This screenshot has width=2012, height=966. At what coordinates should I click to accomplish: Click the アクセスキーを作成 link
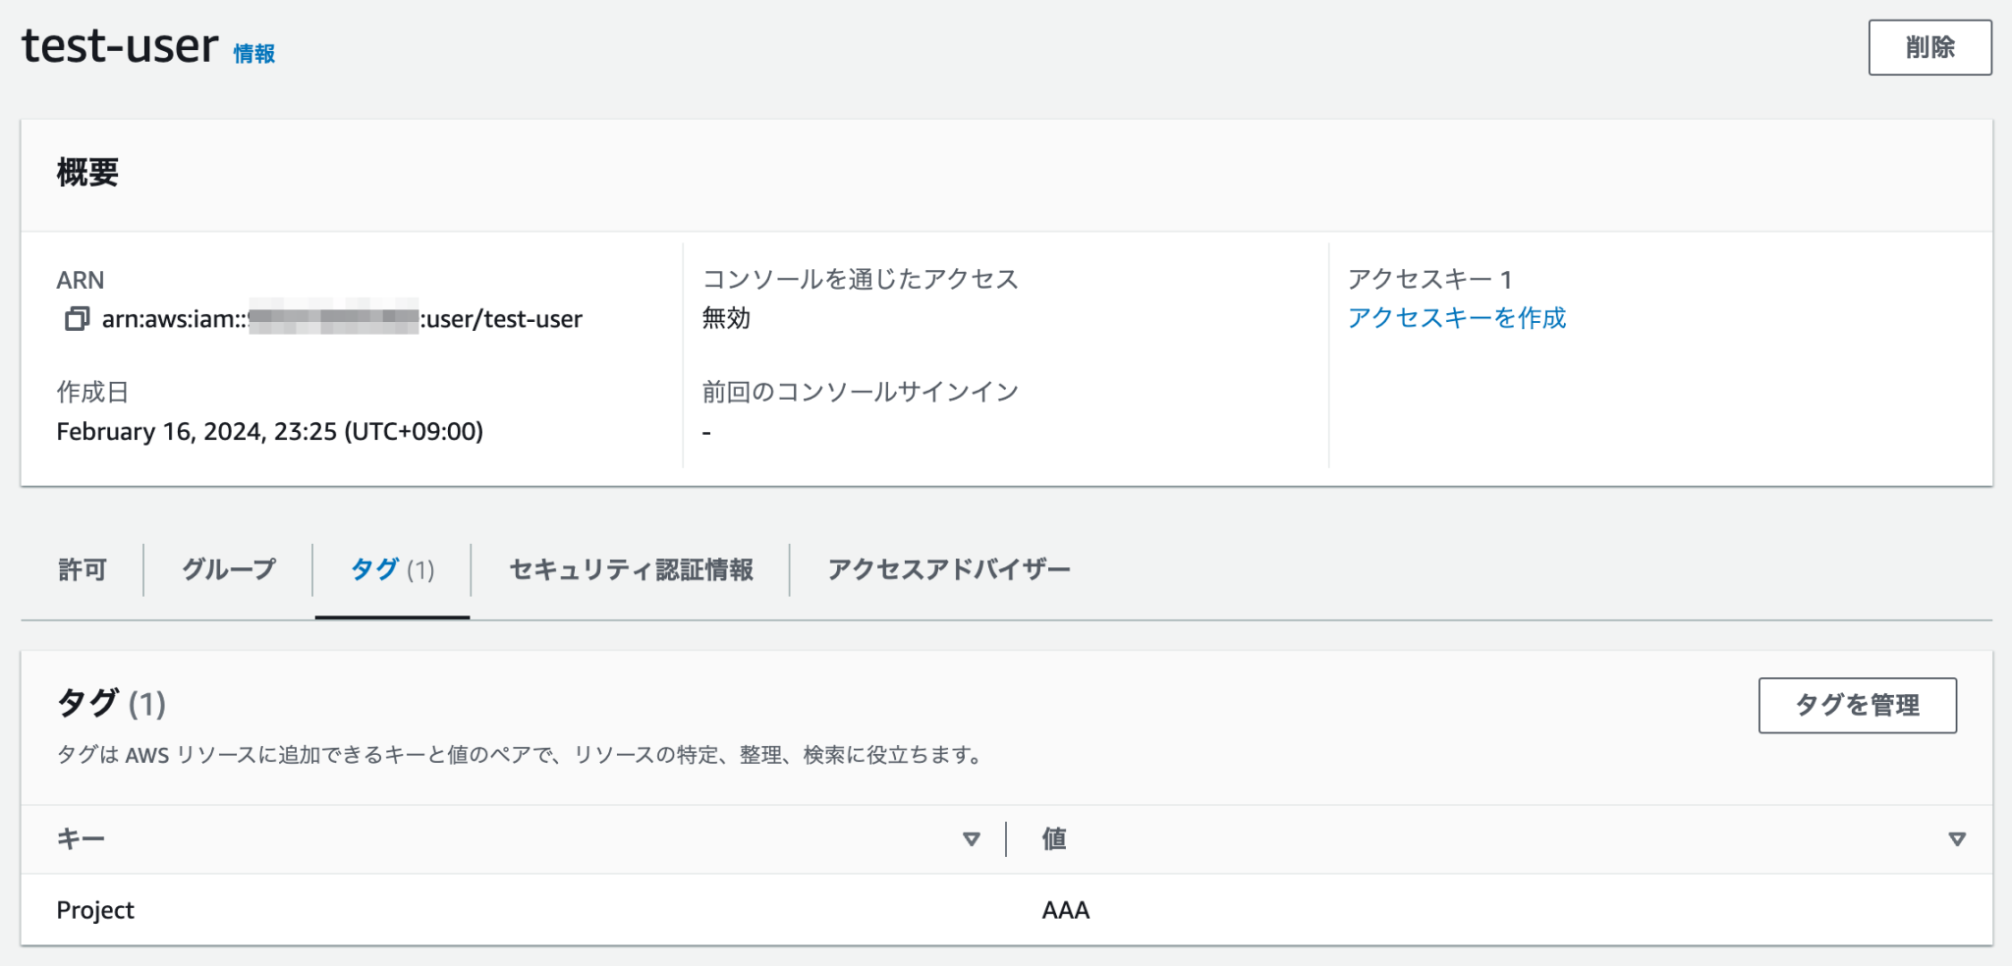tap(1458, 318)
